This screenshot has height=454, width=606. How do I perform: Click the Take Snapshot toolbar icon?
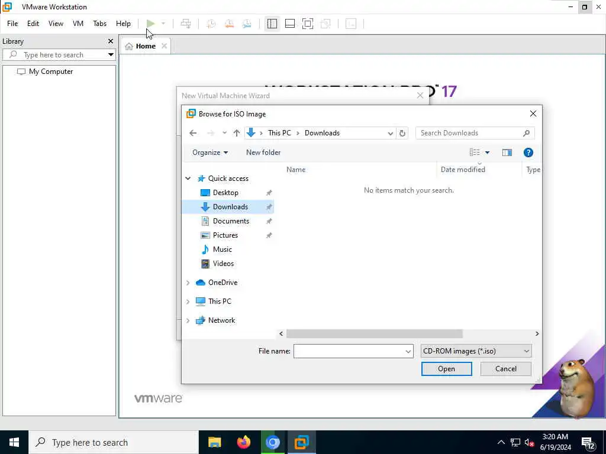pyautogui.click(x=211, y=24)
